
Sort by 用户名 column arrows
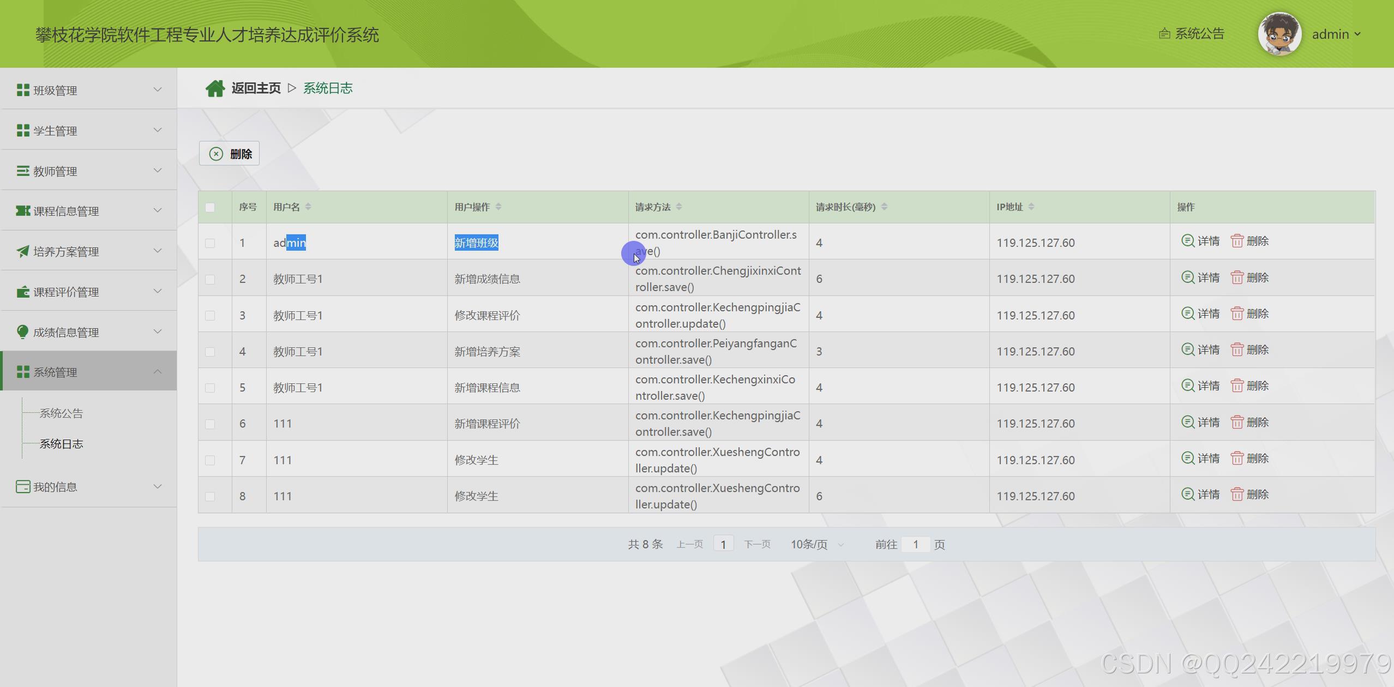[308, 207]
